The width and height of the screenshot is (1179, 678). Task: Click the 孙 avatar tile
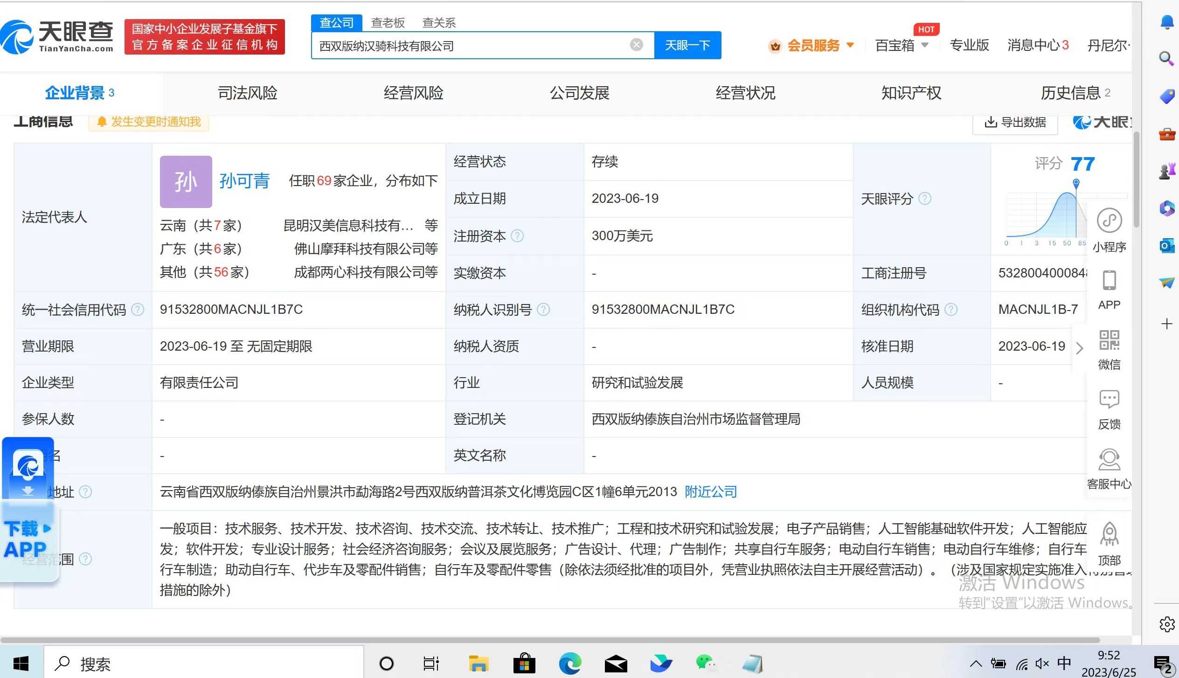pyautogui.click(x=186, y=181)
